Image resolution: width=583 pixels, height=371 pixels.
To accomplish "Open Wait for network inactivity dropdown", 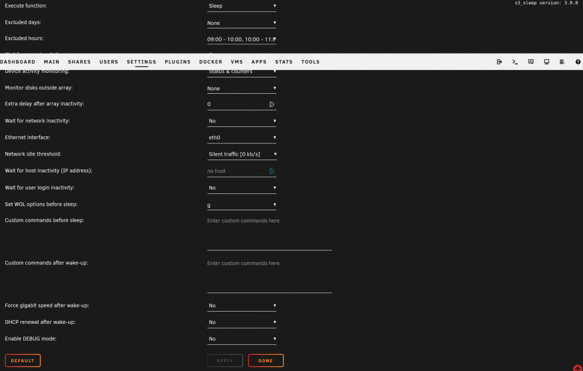I will [x=242, y=121].
